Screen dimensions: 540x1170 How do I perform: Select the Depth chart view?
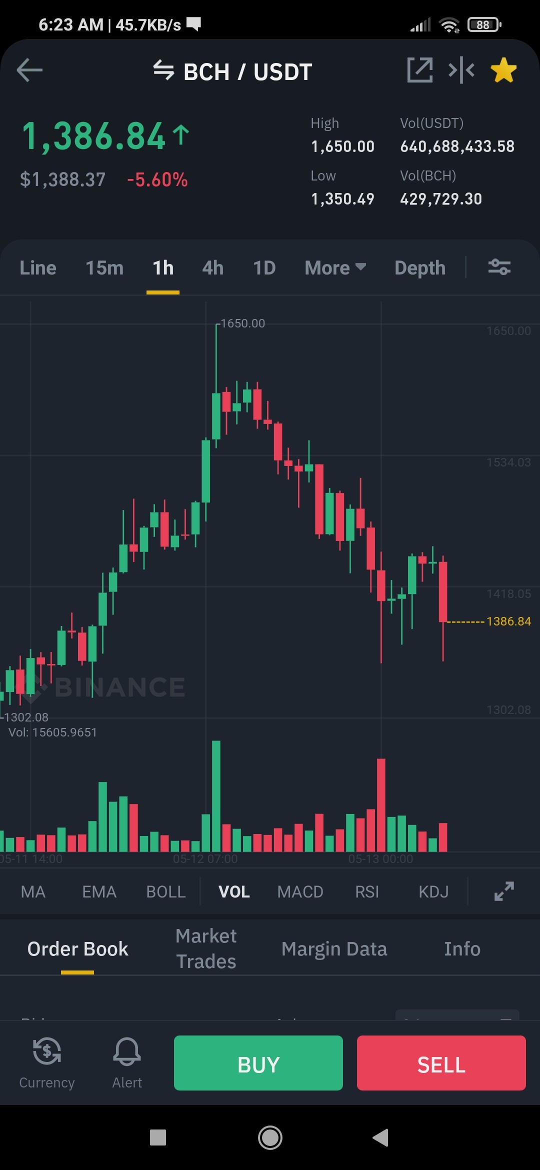[420, 268]
